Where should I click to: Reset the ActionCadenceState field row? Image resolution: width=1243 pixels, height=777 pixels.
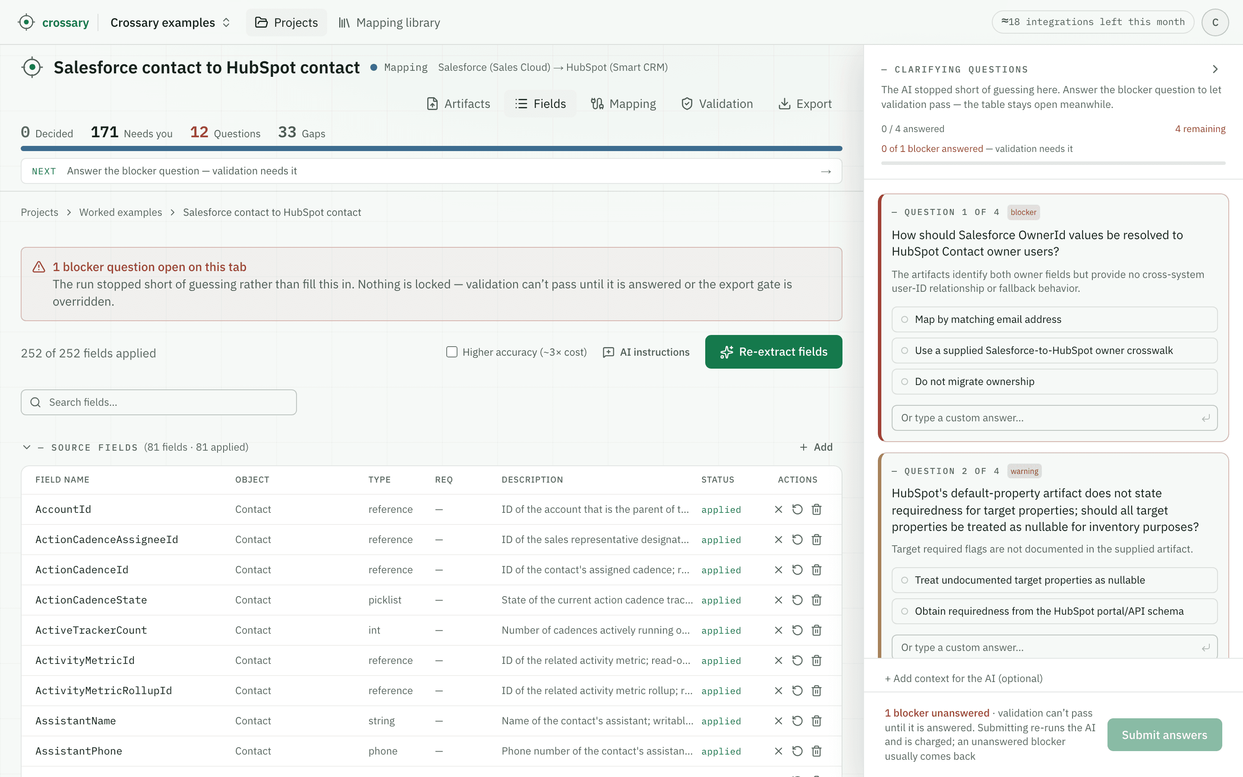[x=797, y=600]
